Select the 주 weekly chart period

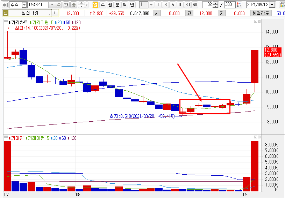(x=103, y=5)
